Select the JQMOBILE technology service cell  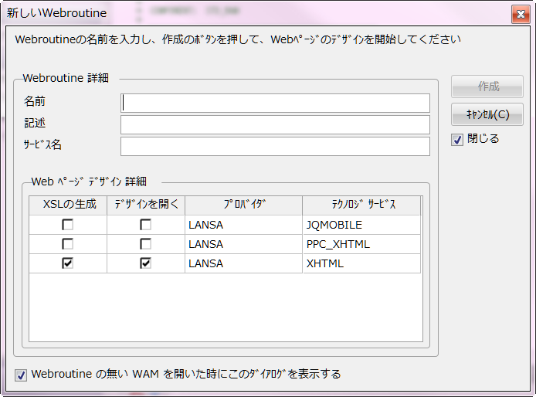click(361, 225)
